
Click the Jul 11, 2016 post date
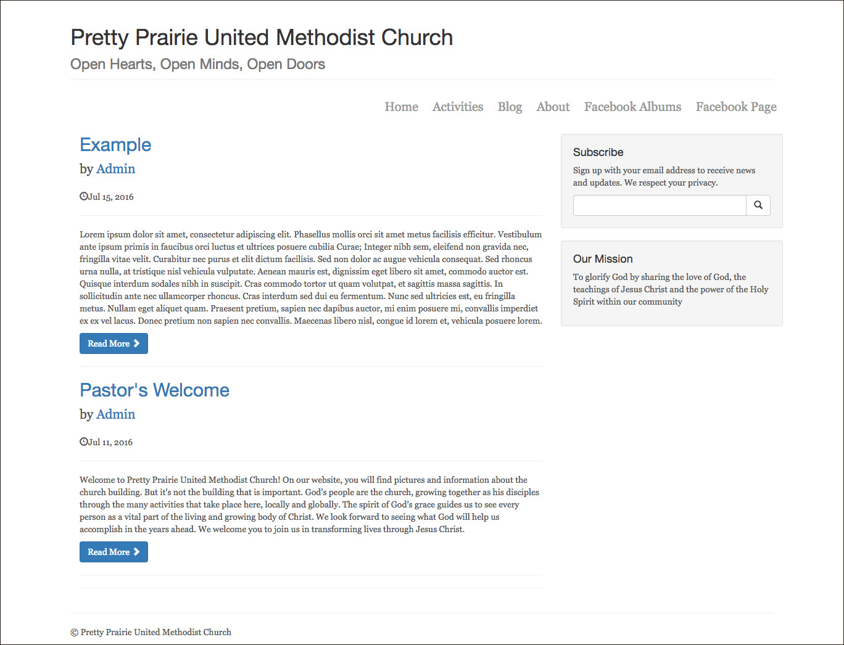[x=110, y=442]
